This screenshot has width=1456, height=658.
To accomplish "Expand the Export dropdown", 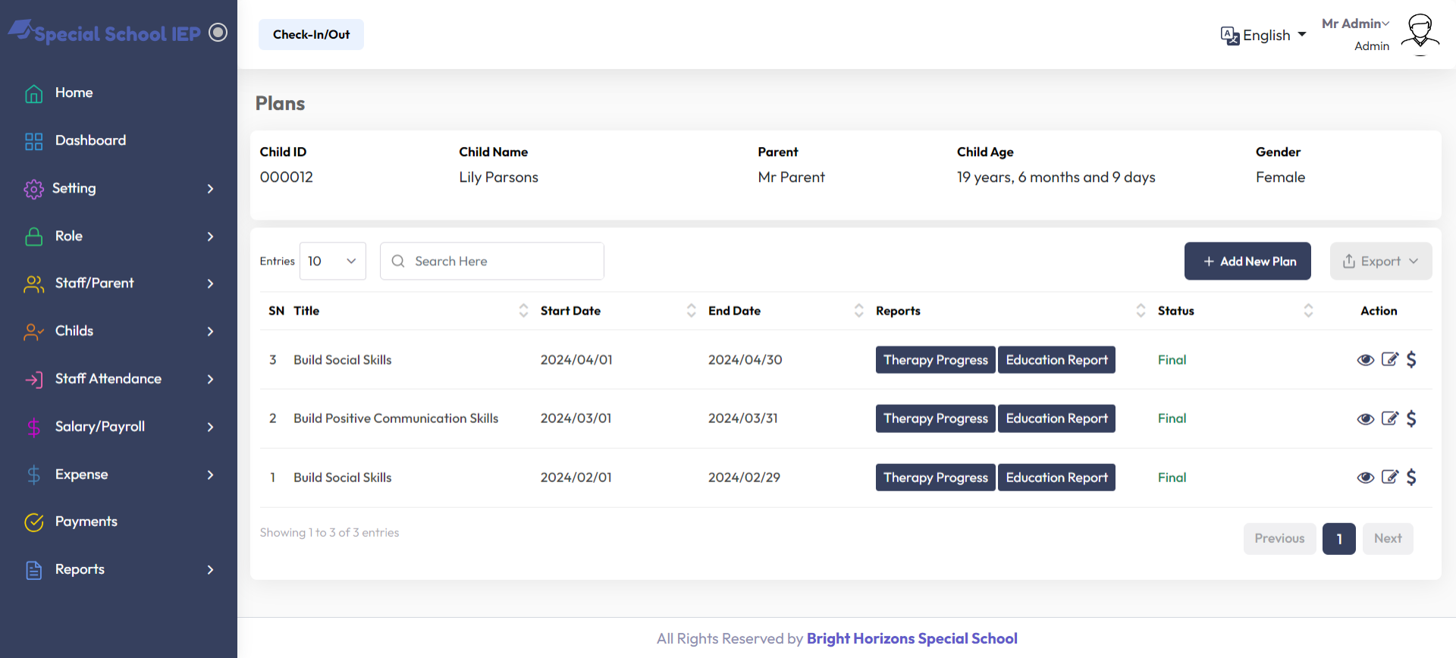I will point(1380,261).
